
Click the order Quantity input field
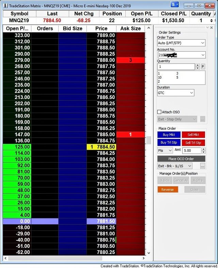pyautogui.click(x=176, y=67)
